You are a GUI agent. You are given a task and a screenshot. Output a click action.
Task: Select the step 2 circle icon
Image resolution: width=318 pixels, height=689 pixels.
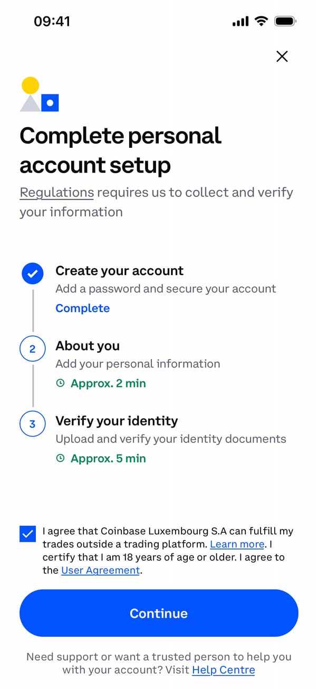click(32, 349)
